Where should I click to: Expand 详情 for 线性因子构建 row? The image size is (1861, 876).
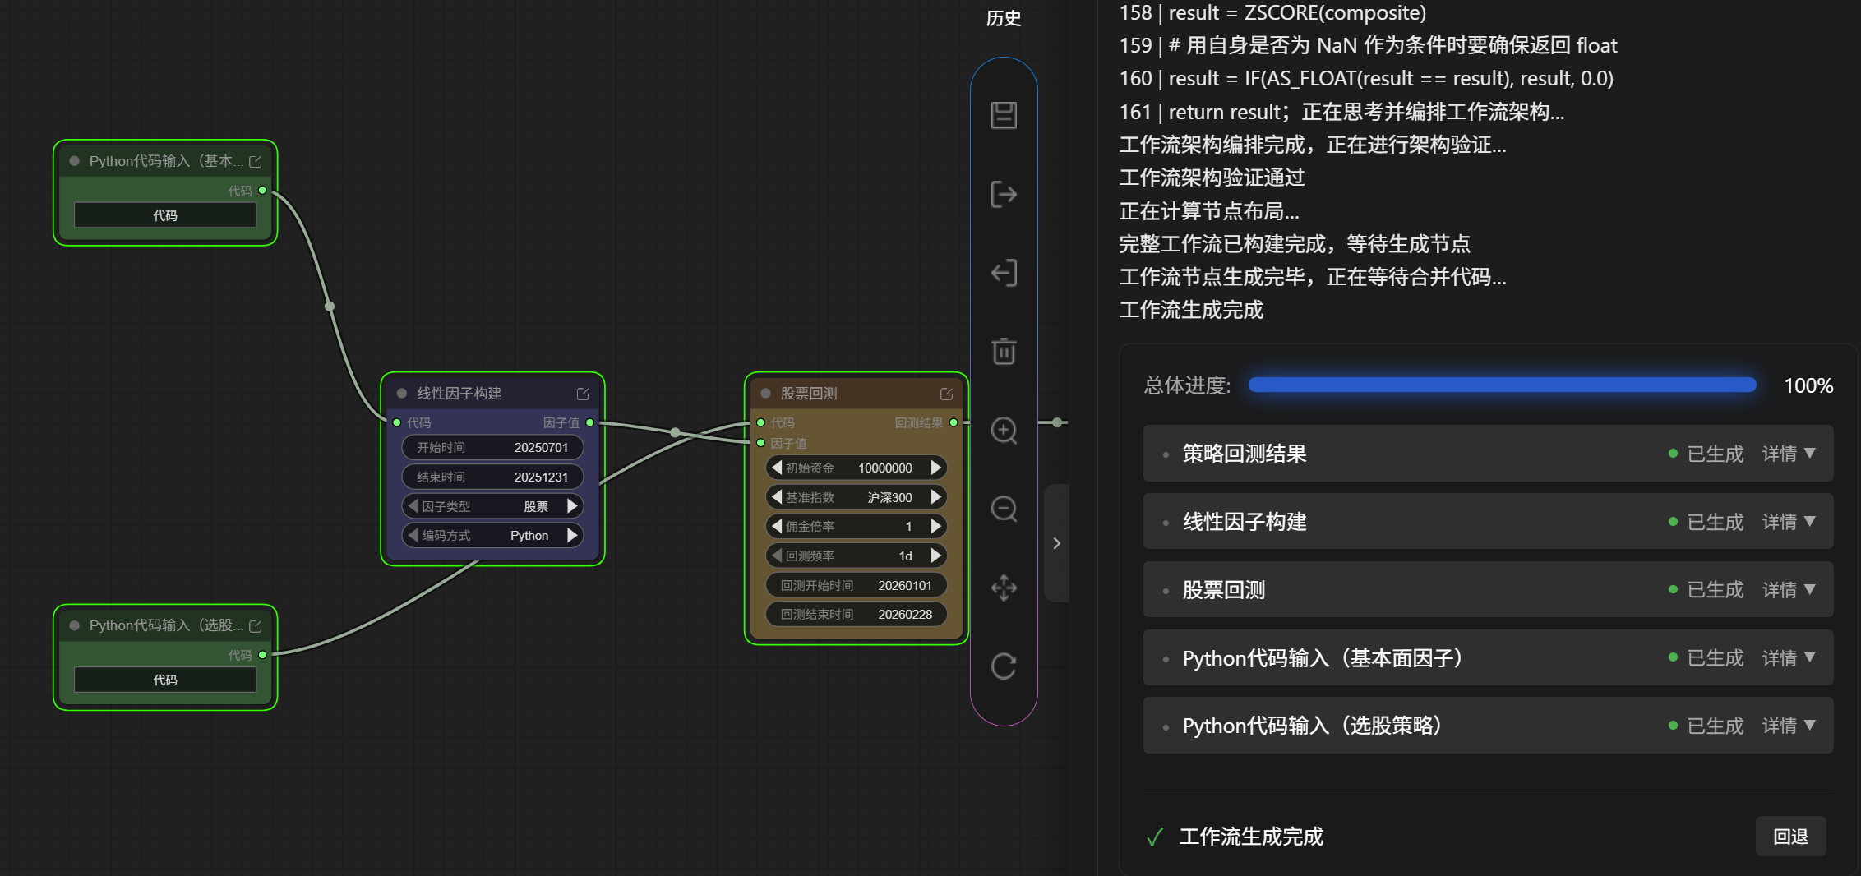click(x=1789, y=522)
